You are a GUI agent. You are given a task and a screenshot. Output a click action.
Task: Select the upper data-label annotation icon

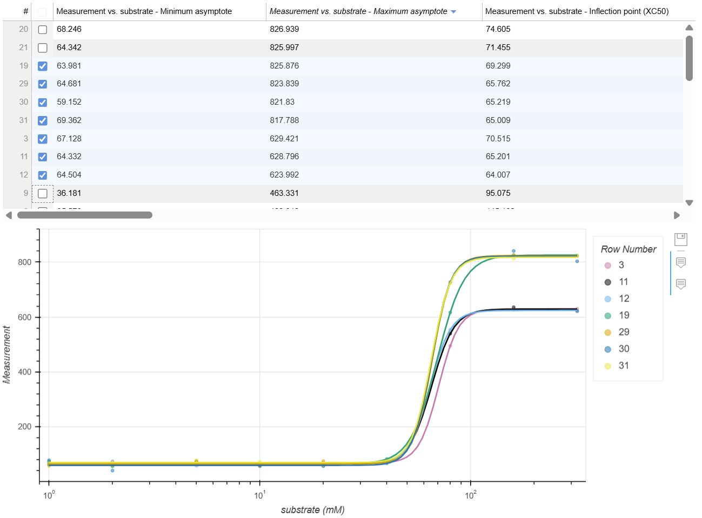[x=680, y=263]
